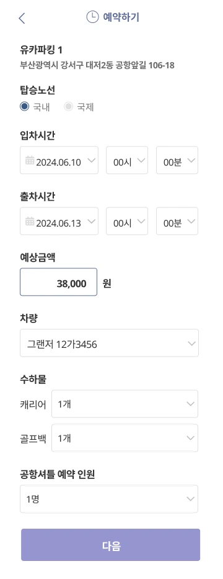Open the 입차시간 hour dropdown 00시

(127, 160)
